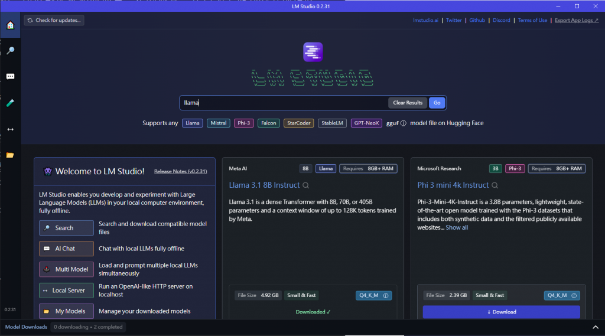The width and height of the screenshot is (605, 336).
Task: Expand the Model Downloads panel chevron
Action: tap(596, 327)
